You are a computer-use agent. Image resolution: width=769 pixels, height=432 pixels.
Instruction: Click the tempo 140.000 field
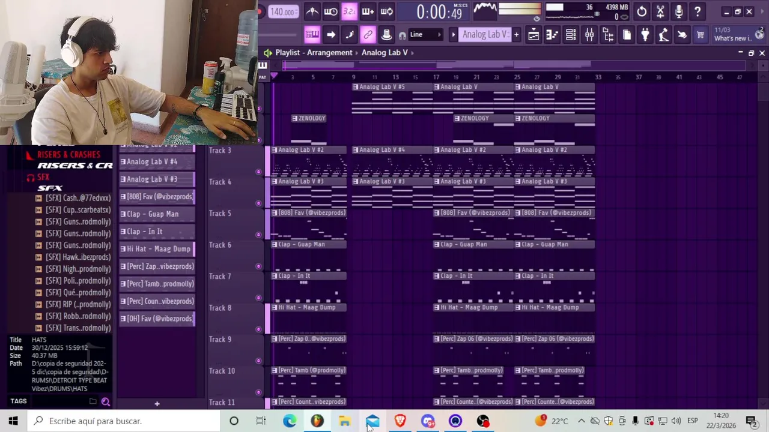(x=282, y=12)
